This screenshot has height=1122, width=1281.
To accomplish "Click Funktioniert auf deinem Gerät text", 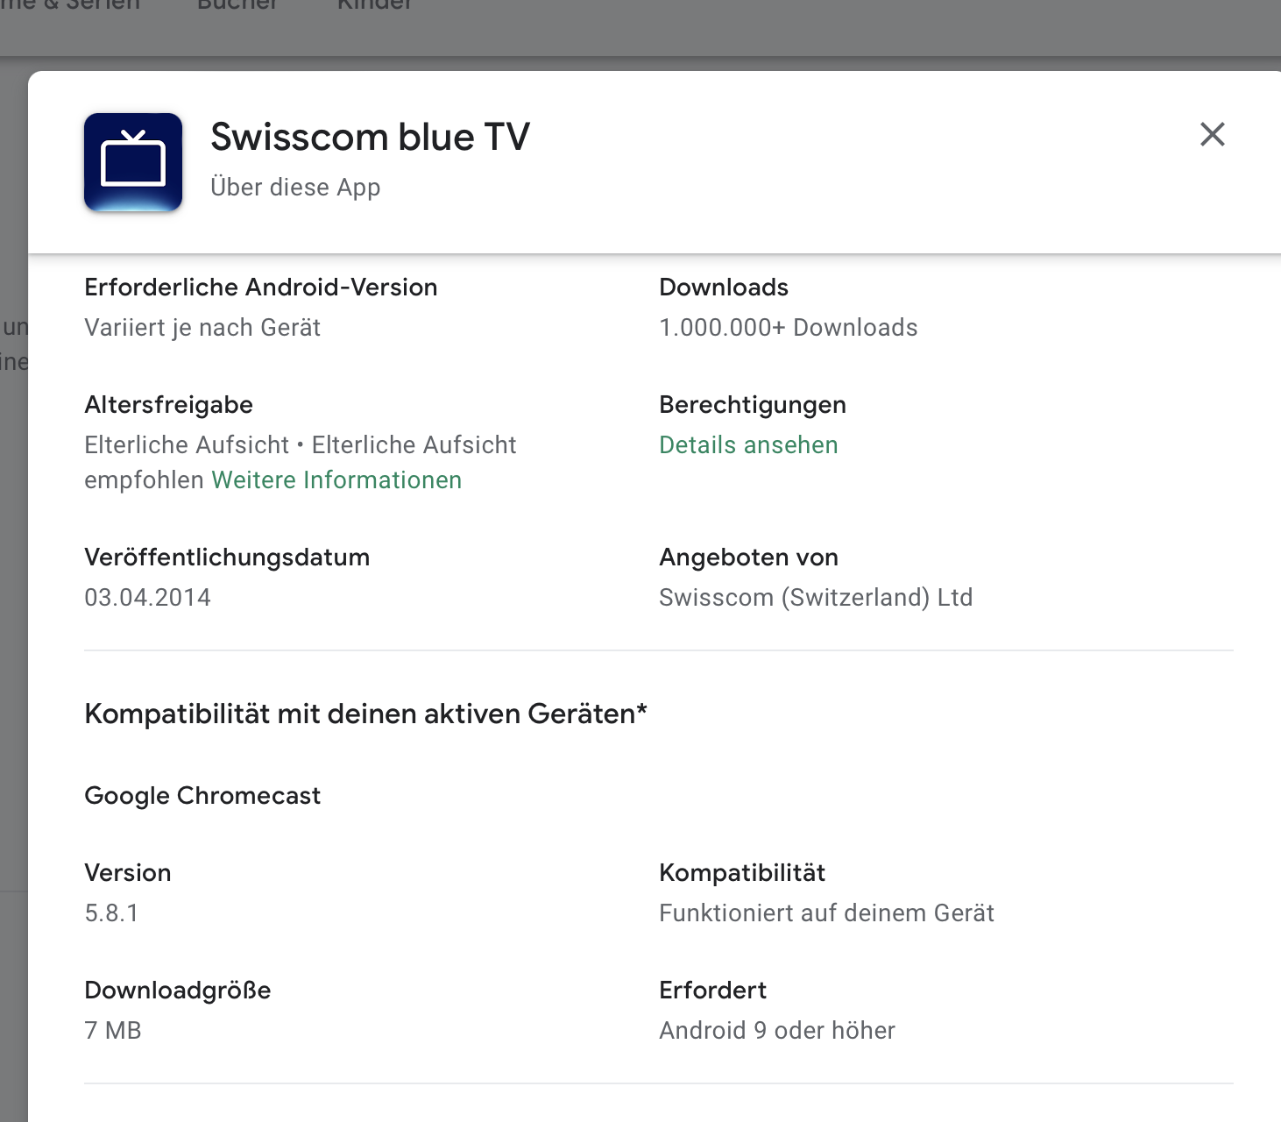I will tap(826, 913).
